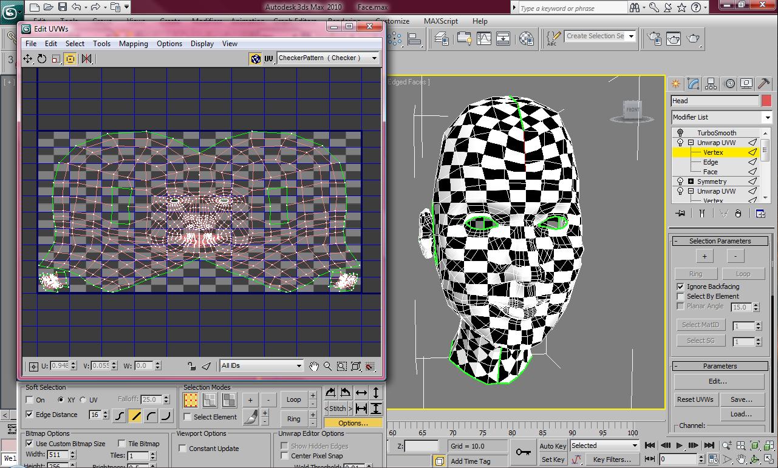Open the Mapping menu in Edit UVWs
Image resolution: width=778 pixels, height=468 pixels.
(x=133, y=43)
